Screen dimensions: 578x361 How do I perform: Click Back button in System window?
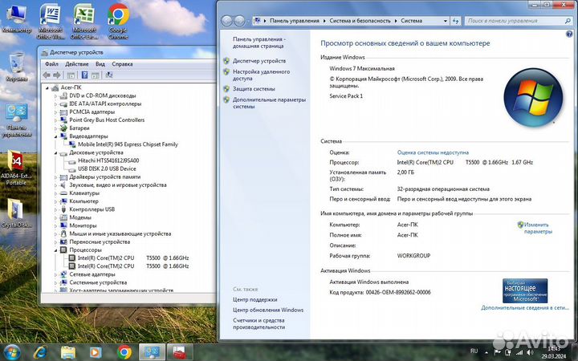226,21
